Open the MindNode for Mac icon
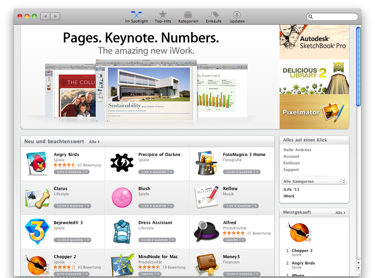Image resolution: width=375 pixels, height=278 pixels. [122, 265]
